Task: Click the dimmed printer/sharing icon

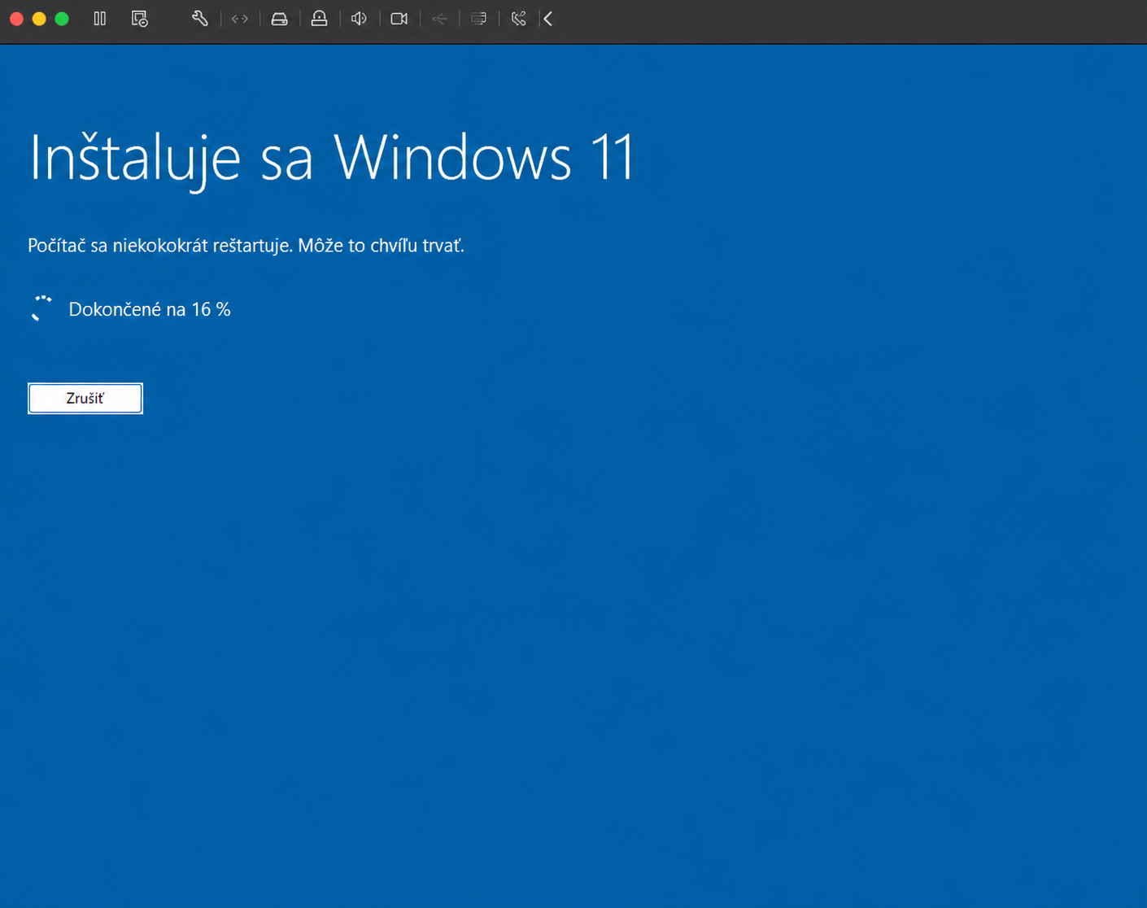Action: [479, 19]
